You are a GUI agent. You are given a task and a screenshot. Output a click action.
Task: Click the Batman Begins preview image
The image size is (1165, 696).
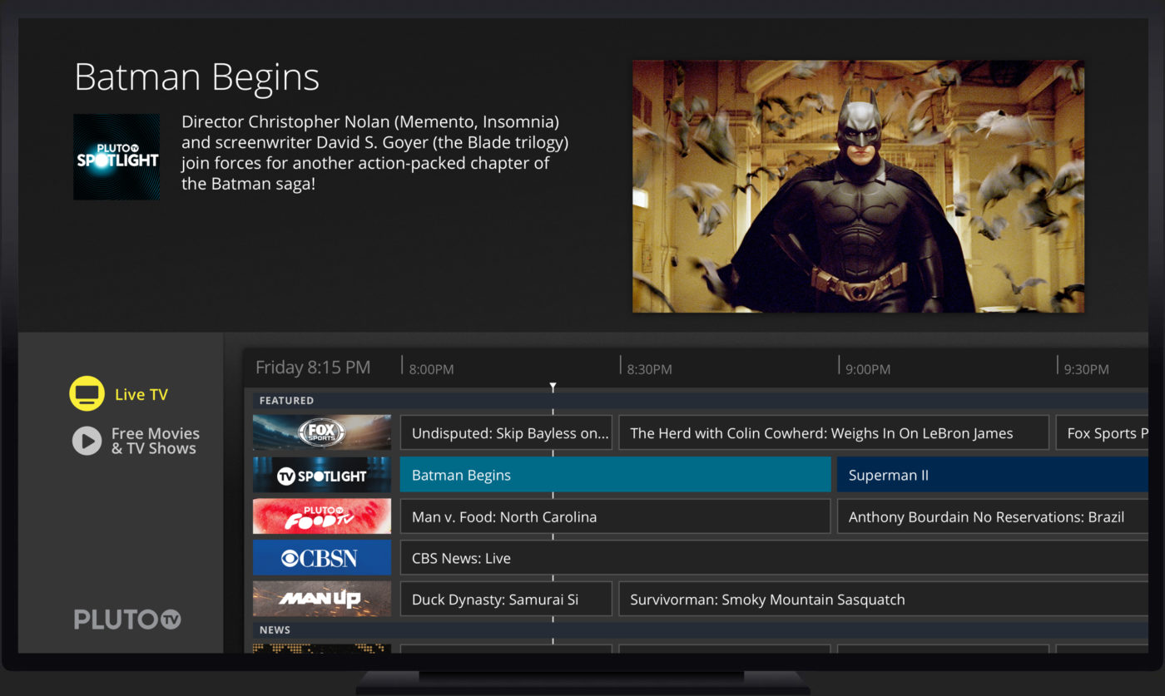pyautogui.click(x=858, y=186)
